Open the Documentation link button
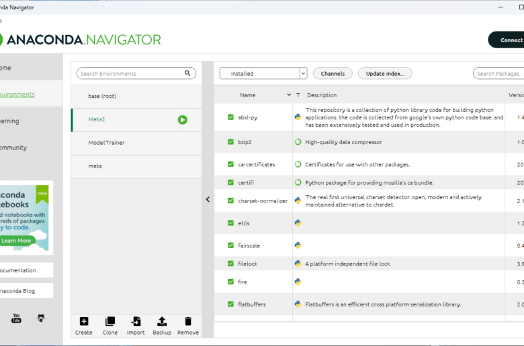The height and width of the screenshot is (346, 524). click(26, 270)
